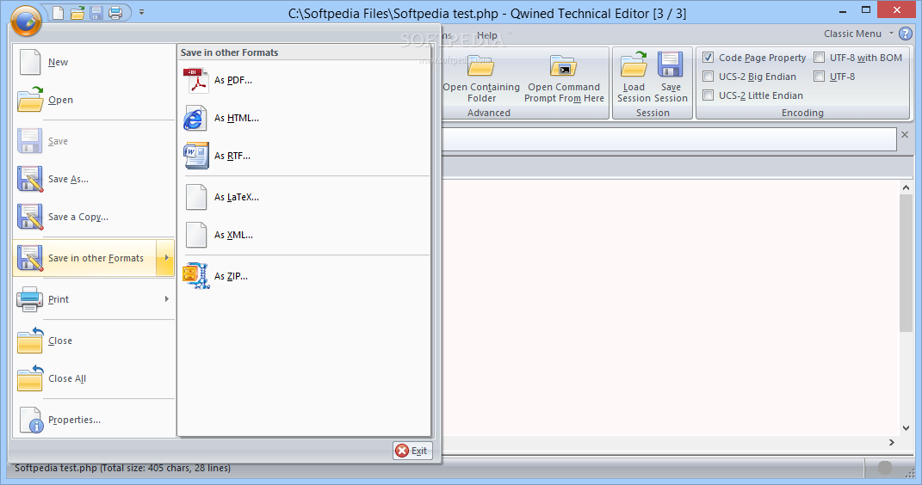Viewport: 922px width, 485px height.
Task: Click the blue Help question mark icon
Action: click(906, 34)
